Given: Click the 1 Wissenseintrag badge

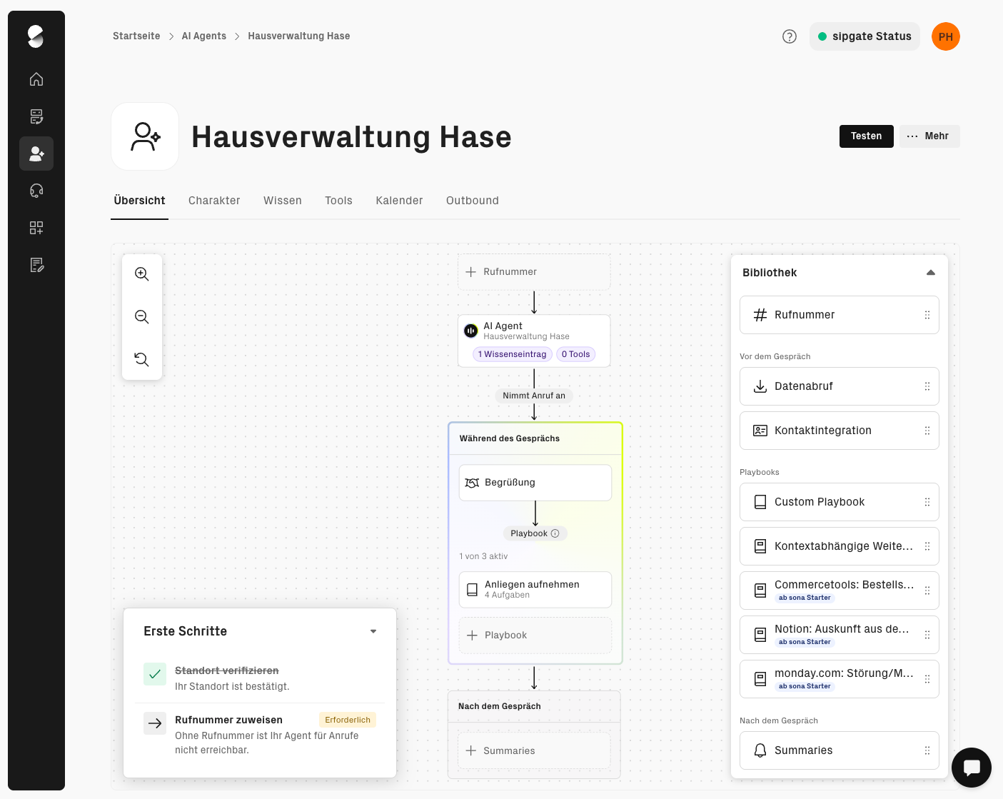Looking at the screenshot, I should pyautogui.click(x=513, y=354).
